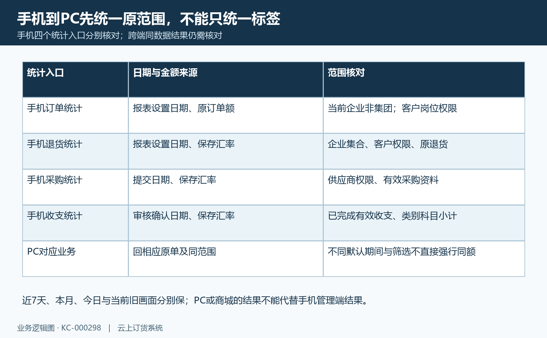
Task: Click the cell 报表设置日期、保存汇率
Action: click(226, 151)
